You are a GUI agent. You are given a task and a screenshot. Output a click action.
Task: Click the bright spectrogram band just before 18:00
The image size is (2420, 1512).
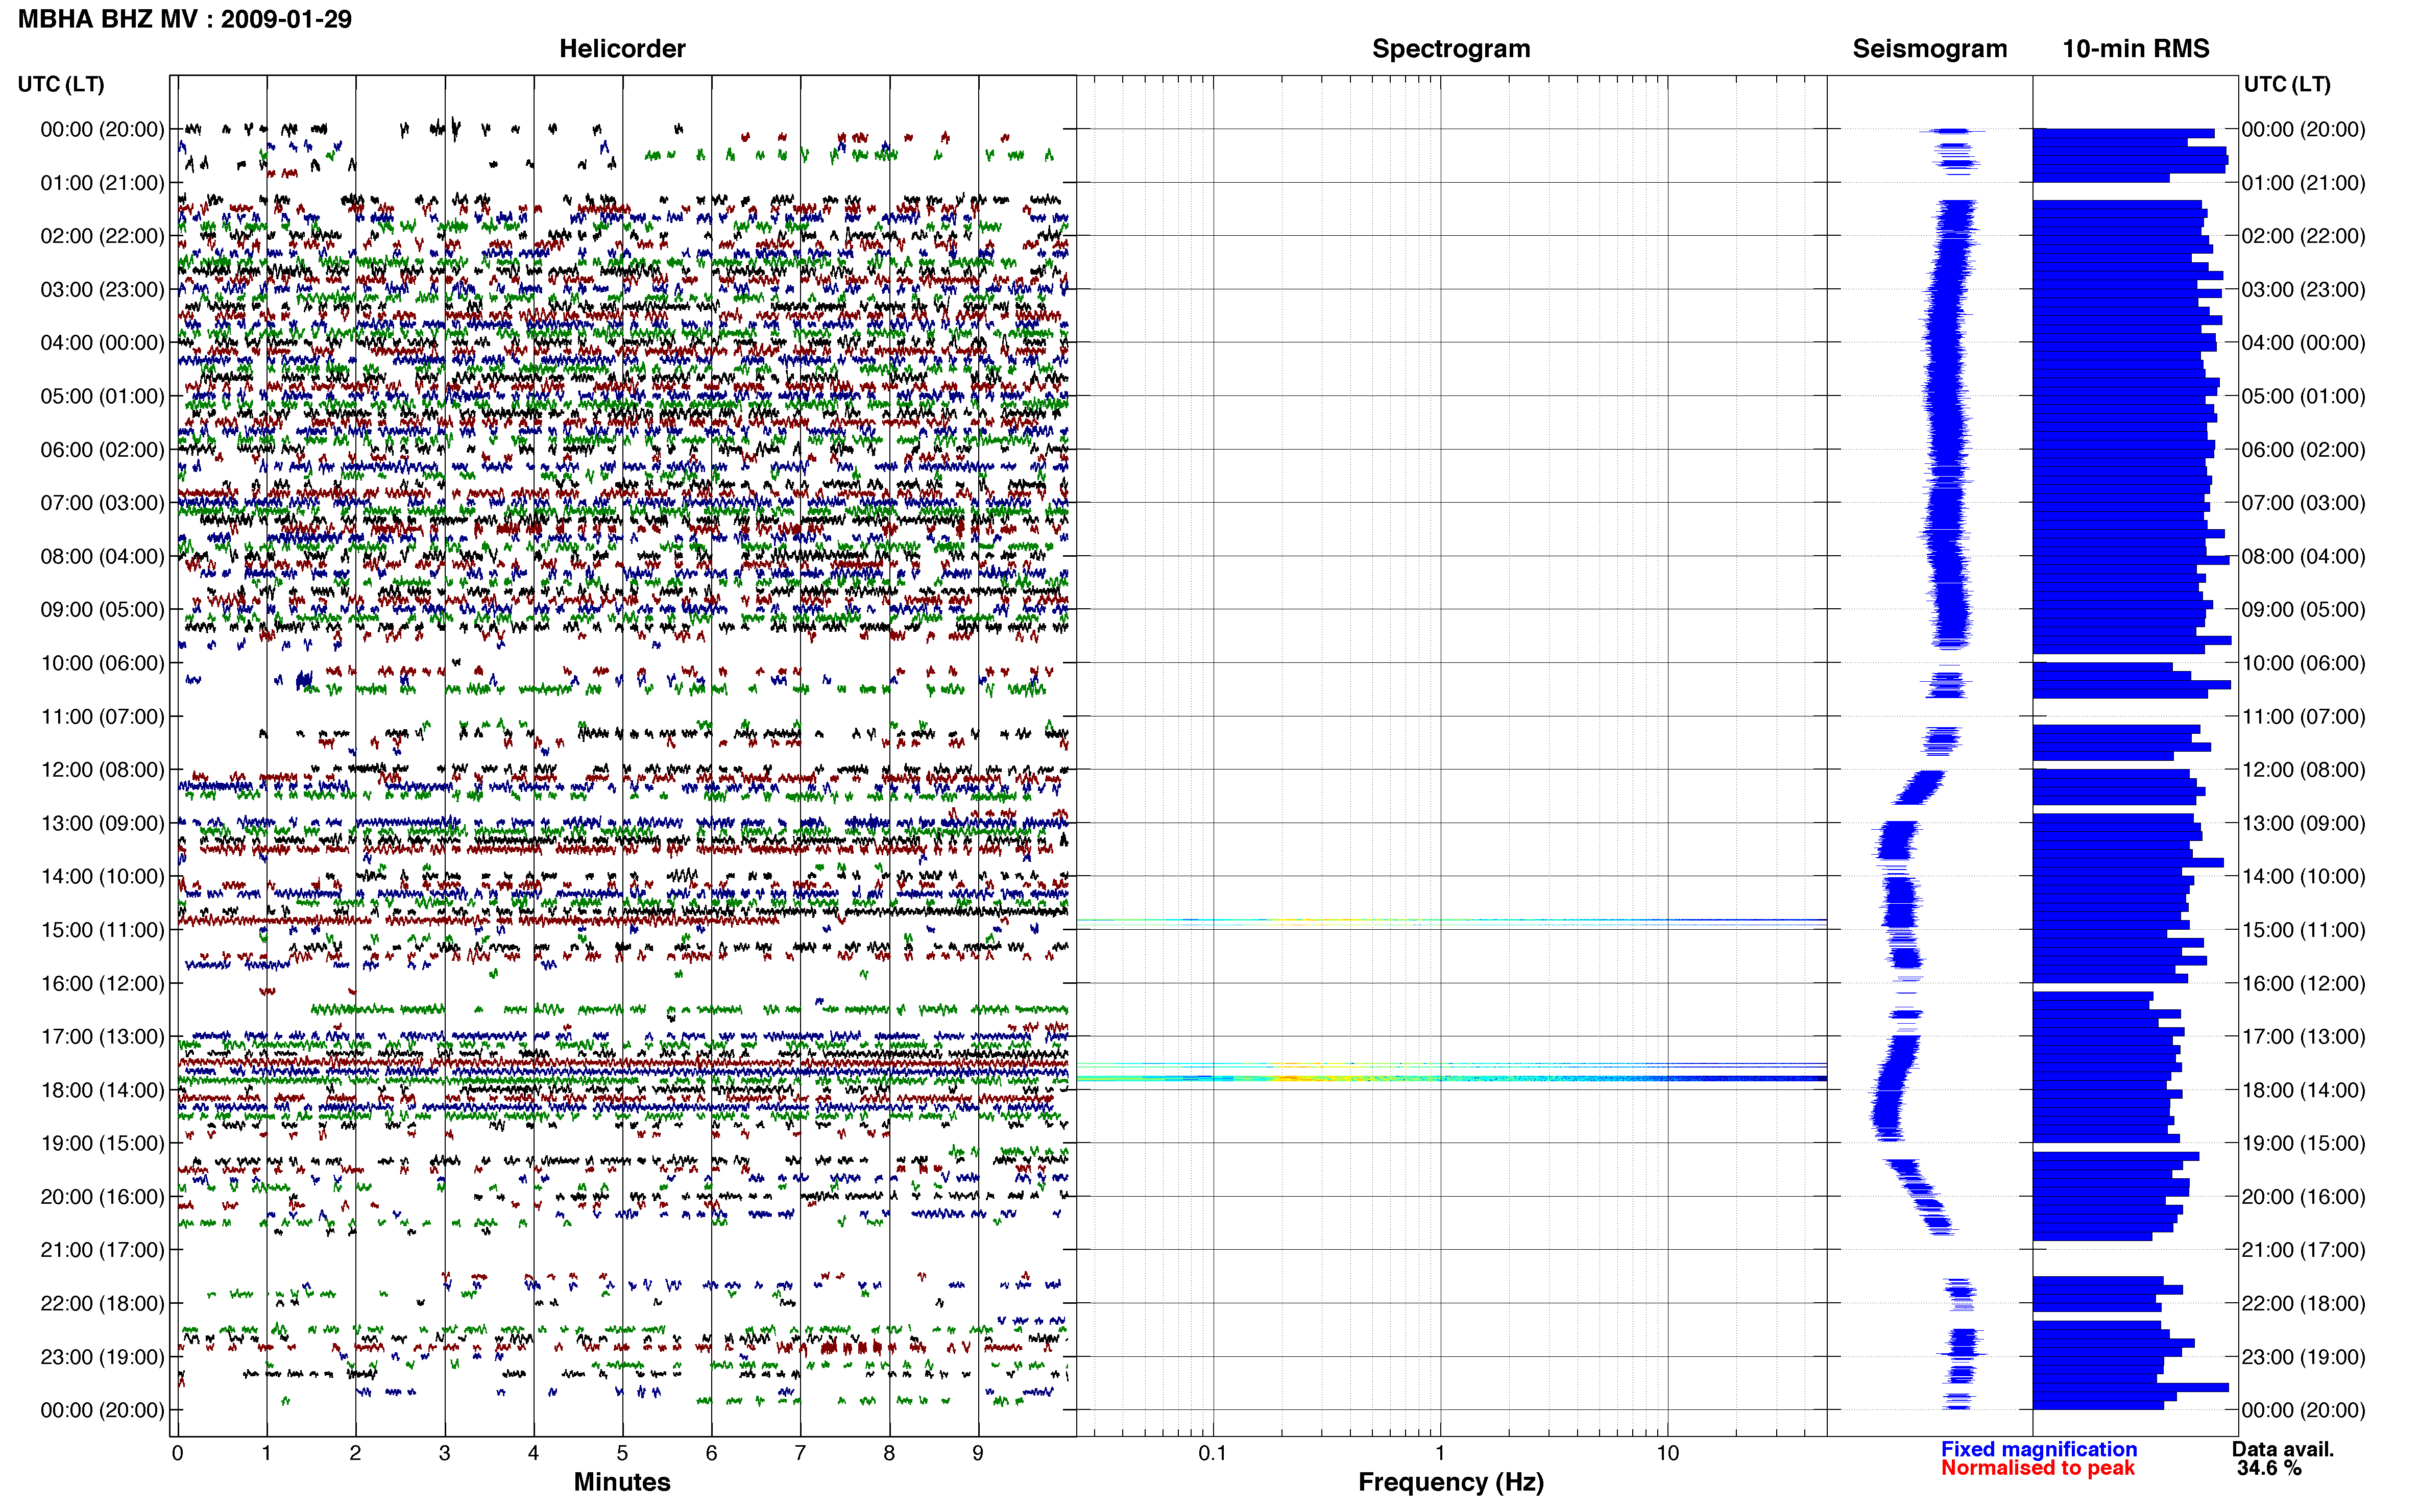click(x=1450, y=1077)
